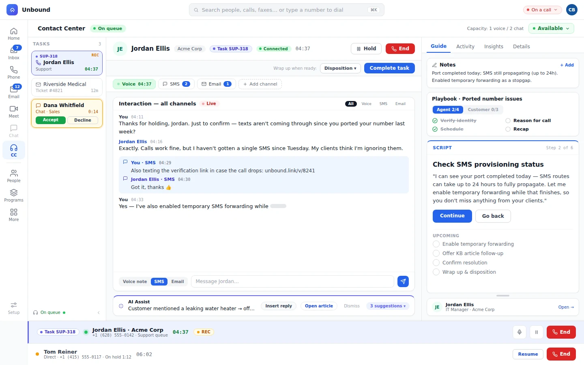Open Setup settings in the sidebar
Viewport: 584px width, 365px height.
click(x=14, y=308)
